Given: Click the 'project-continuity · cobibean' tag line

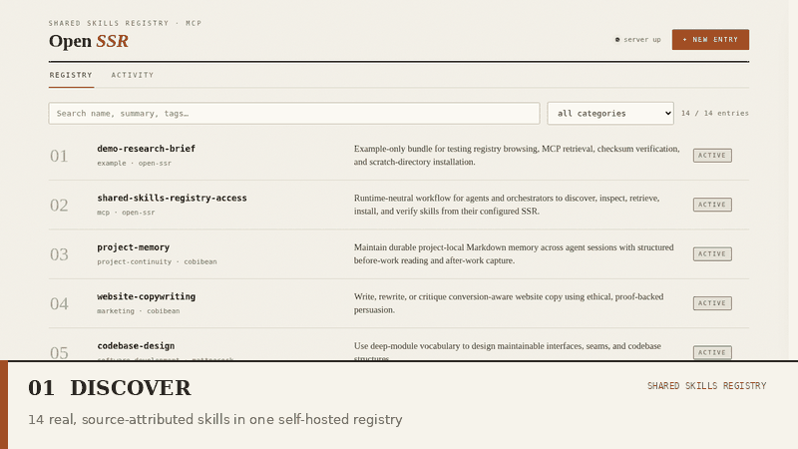Looking at the screenshot, I should 157,261.
